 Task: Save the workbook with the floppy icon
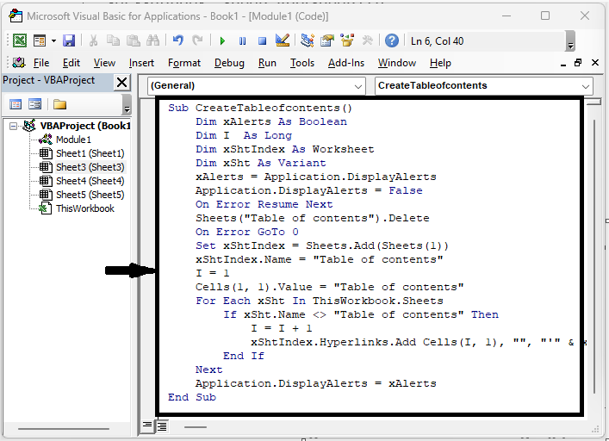click(69, 40)
